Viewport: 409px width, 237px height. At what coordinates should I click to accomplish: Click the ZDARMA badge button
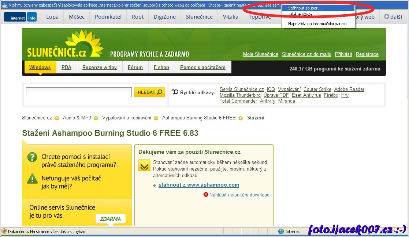[x=110, y=219]
